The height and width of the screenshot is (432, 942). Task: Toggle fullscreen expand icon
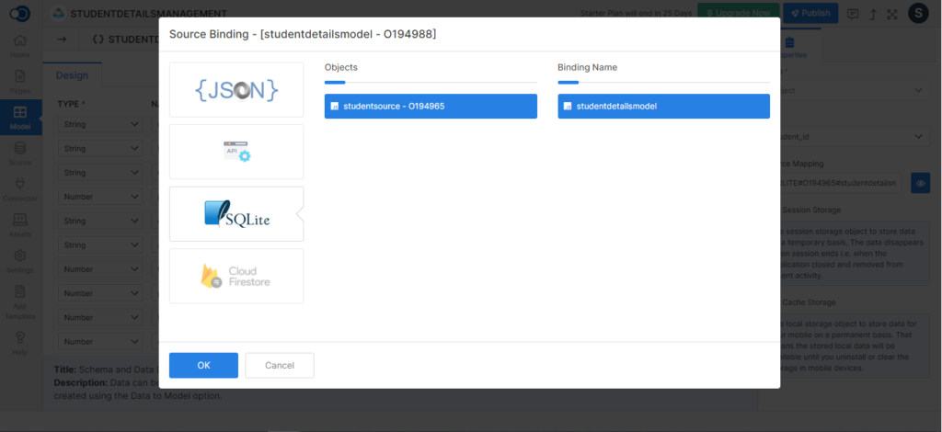892,14
